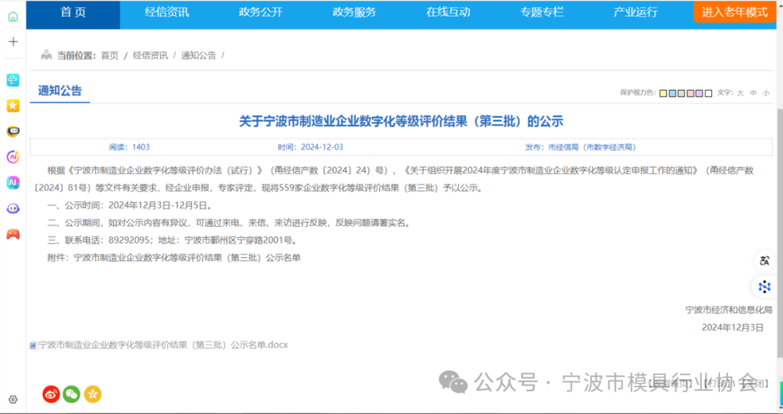
Task: Open the purple chatbot face icon
Action: 13,208
